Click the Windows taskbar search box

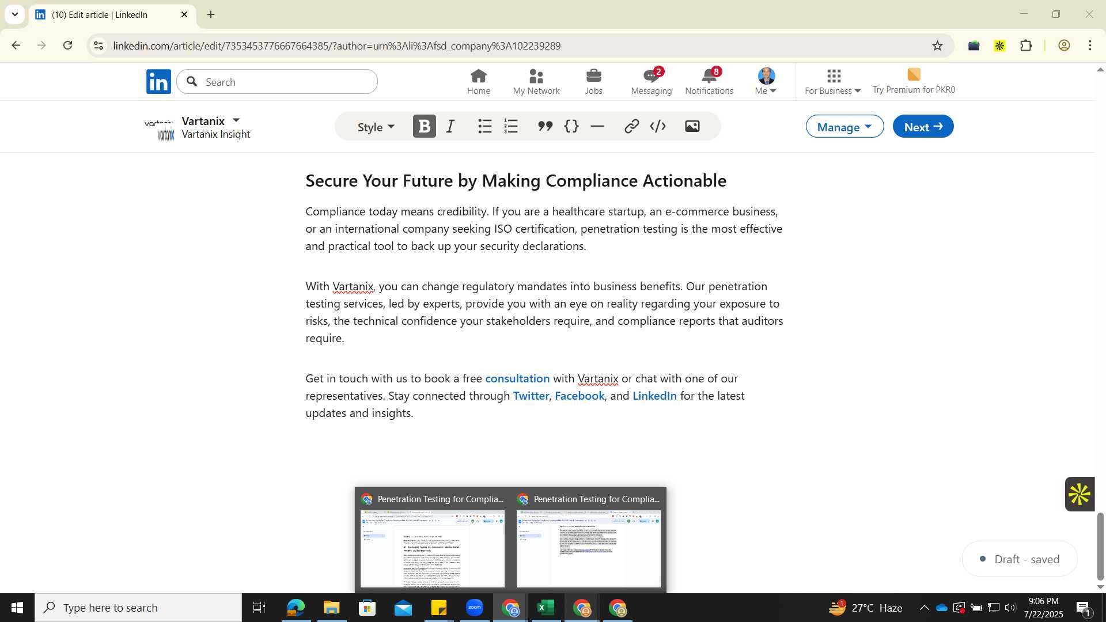138,608
